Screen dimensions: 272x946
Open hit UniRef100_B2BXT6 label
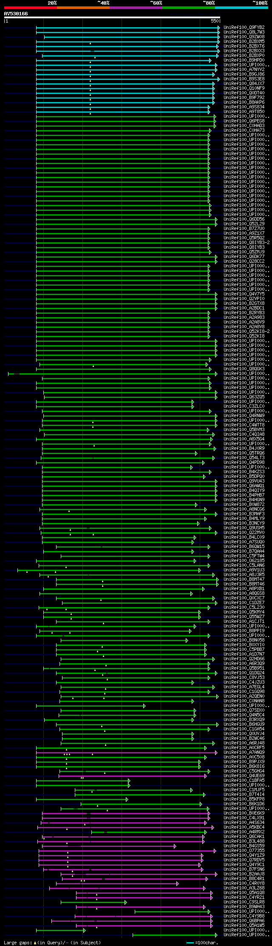244,46
